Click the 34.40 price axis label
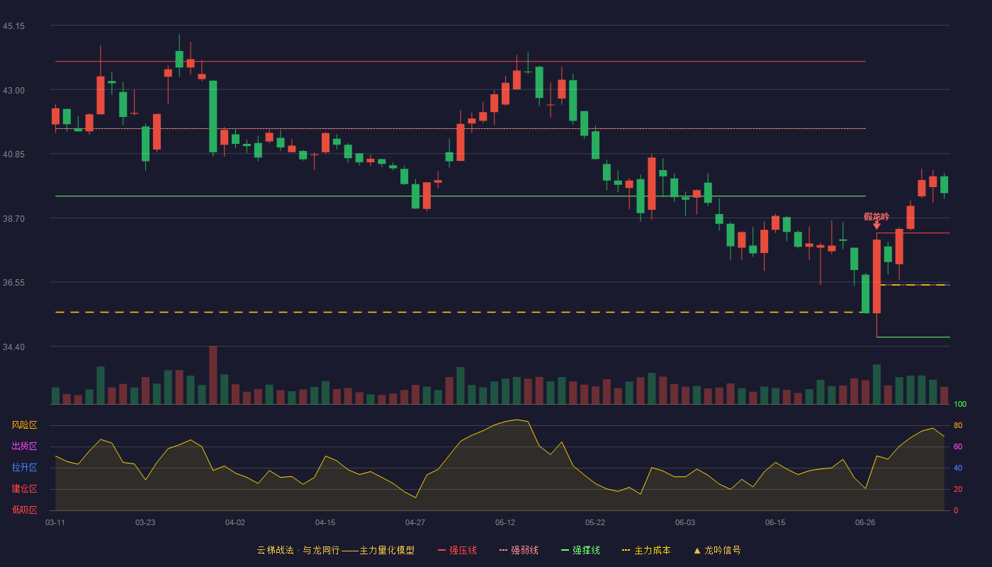 point(13,347)
